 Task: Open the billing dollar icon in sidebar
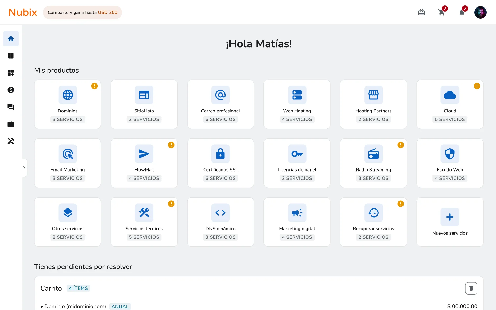tap(11, 90)
